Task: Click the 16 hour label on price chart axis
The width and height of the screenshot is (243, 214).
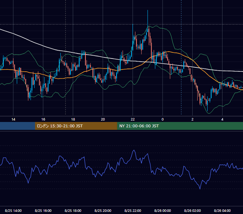Action: coord(43,119)
